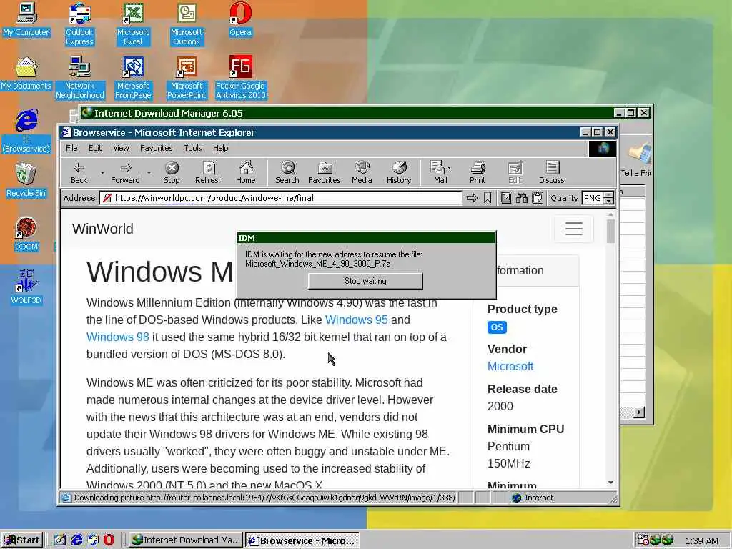This screenshot has width=732, height=549.
Task: Open the Edit menu in Internet Explorer
Action: [x=95, y=148]
